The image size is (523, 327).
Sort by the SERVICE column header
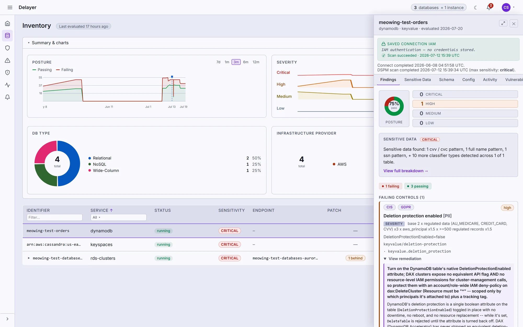pyautogui.click(x=99, y=210)
